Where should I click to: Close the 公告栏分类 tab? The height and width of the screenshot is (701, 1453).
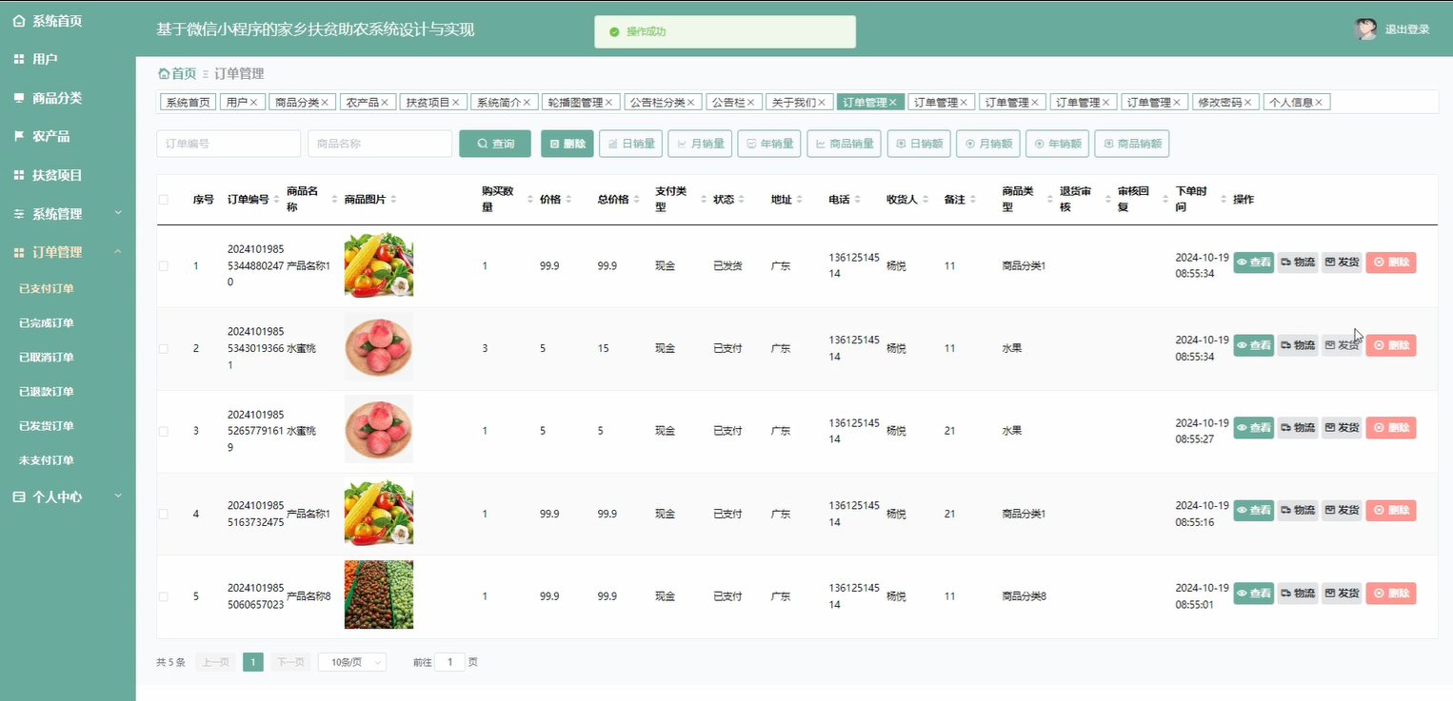click(691, 103)
